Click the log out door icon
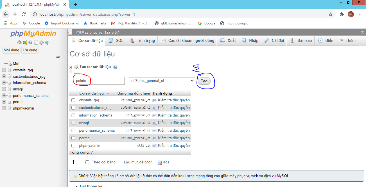 [x=25, y=43]
